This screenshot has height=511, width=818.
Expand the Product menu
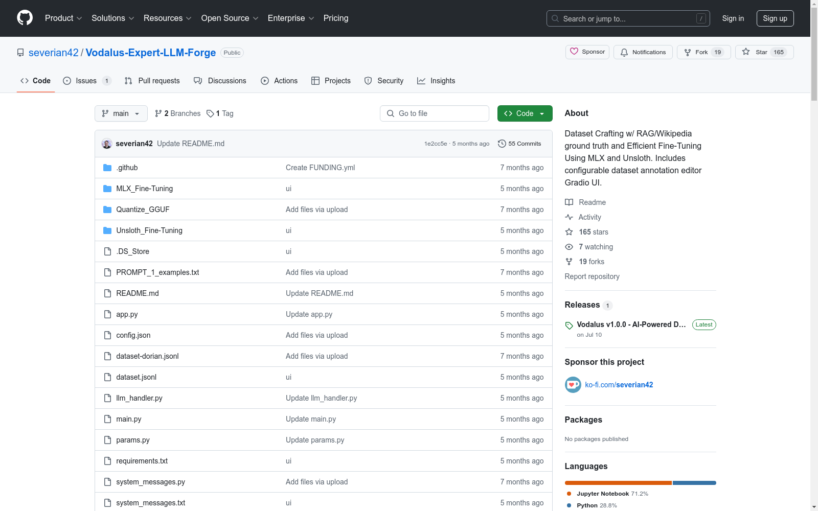coord(63,18)
